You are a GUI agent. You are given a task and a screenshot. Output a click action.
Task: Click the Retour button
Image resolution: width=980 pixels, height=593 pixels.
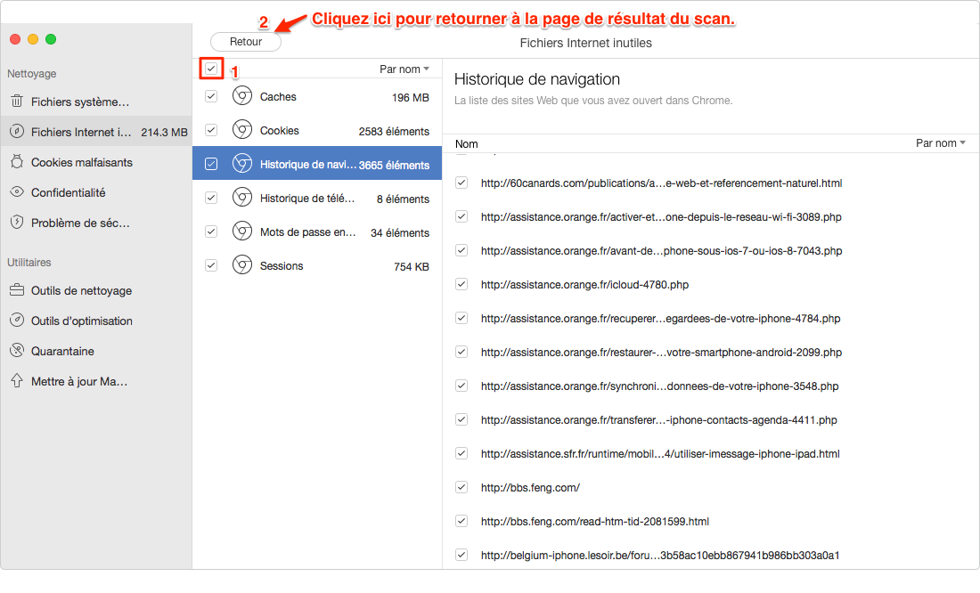246,42
